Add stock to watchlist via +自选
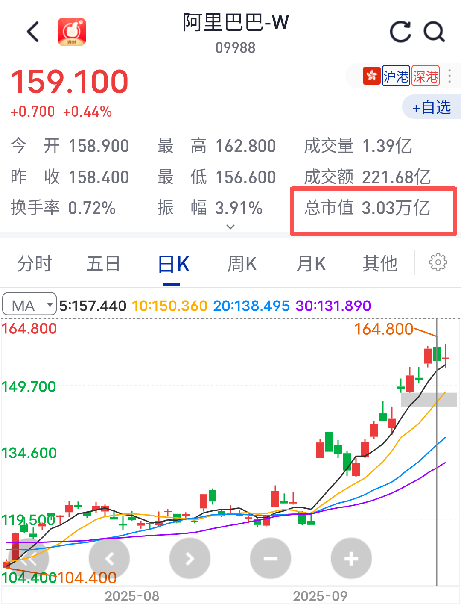Screen dimensions: 461x607 (x=431, y=107)
